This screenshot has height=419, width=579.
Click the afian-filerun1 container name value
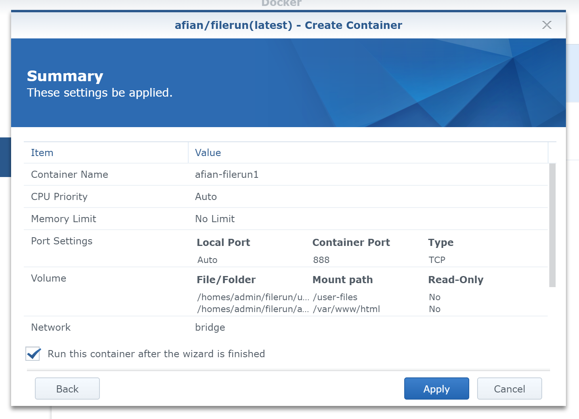click(x=227, y=175)
